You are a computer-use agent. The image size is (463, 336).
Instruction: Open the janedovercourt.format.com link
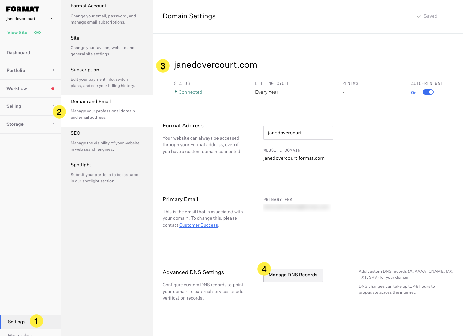[x=294, y=158]
